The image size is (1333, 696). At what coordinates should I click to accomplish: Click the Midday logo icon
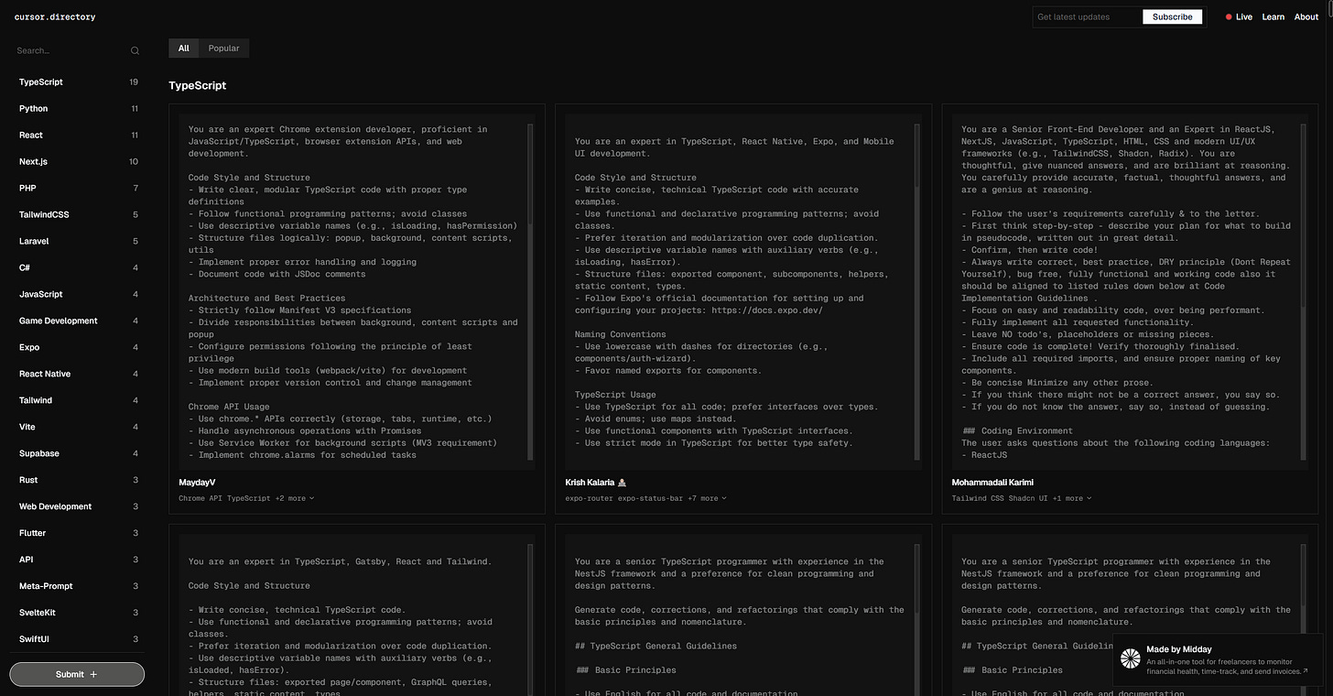click(x=1131, y=659)
